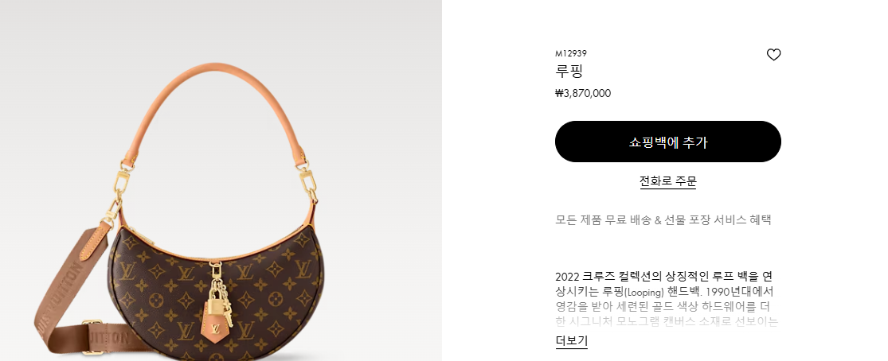Click the 2022 크루즈 컬렉션 description paragraph

tap(664, 299)
